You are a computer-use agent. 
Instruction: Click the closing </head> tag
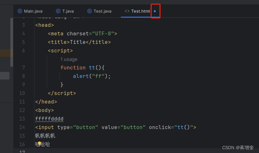(x=46, y=102)
